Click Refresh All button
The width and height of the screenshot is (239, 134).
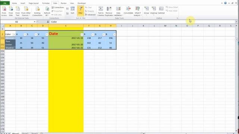click(x=47, y=11)
